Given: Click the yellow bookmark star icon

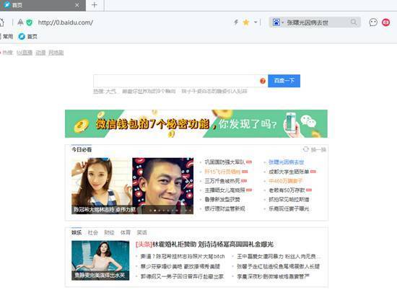Looking at the screenshot, I should [246, 22].
